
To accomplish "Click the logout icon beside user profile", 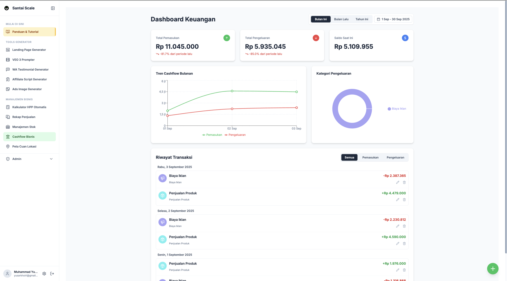I will point(52,274).
